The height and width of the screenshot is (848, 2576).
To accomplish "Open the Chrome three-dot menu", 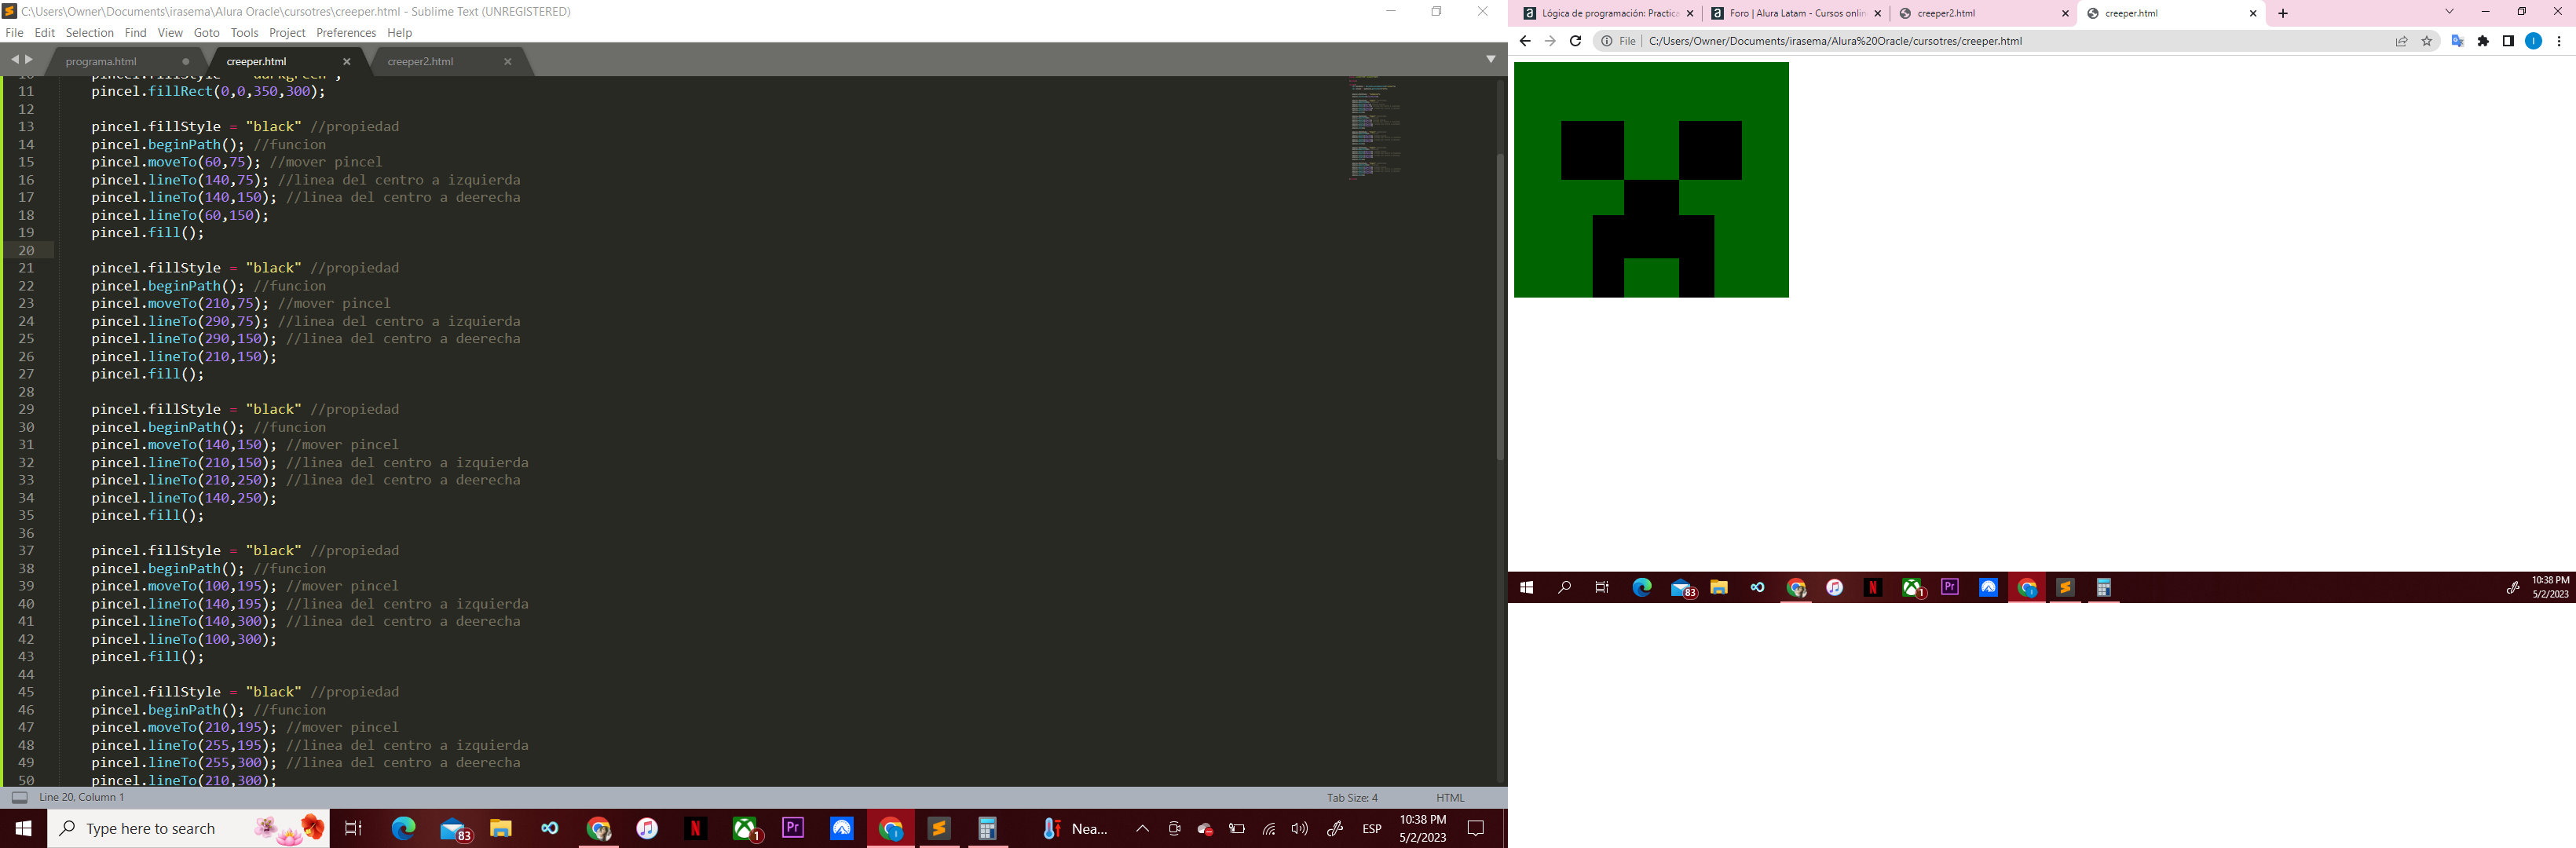I will pyautogui.click(x=2559, y=41).
